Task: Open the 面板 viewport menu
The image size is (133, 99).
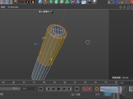Action: pyautogui.click(x=3, y=7)
